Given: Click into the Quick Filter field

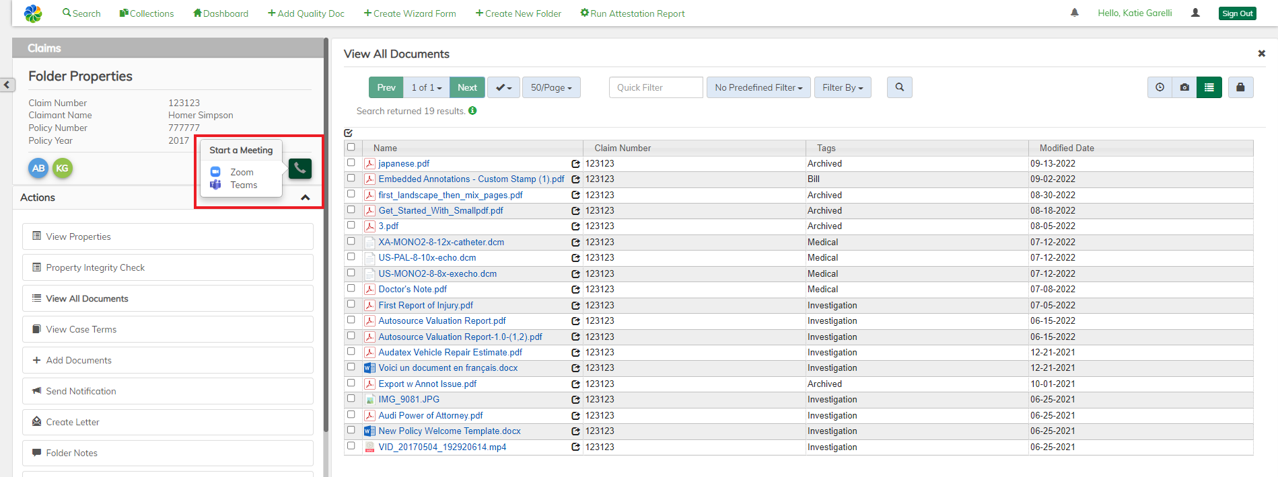Looking at the screenshot, I should (655, 87).
